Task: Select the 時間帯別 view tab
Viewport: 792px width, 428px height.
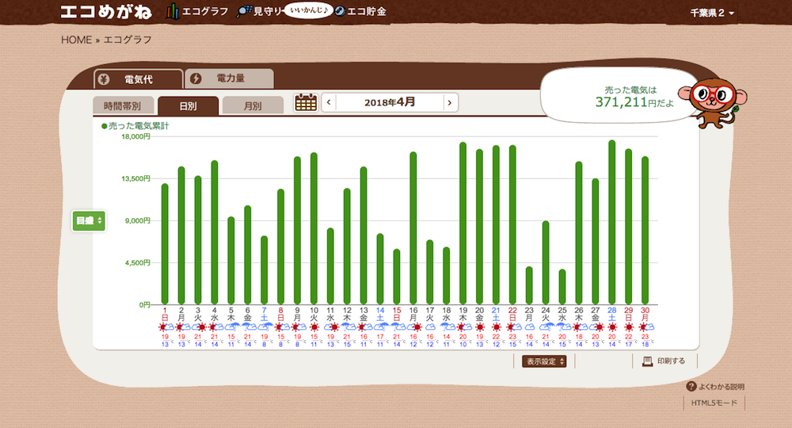Action: pyautogui.click(x=124, y=105)
